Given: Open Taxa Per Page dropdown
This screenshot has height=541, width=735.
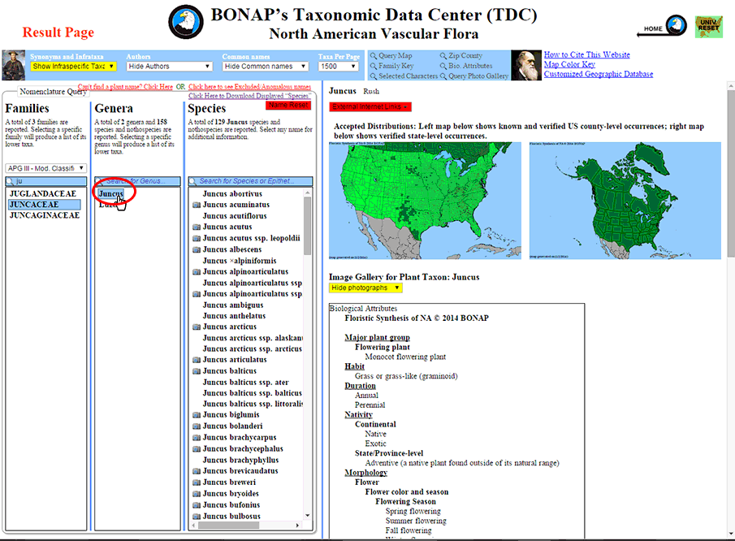Looking at the screenshot, I should click(339, 67).
